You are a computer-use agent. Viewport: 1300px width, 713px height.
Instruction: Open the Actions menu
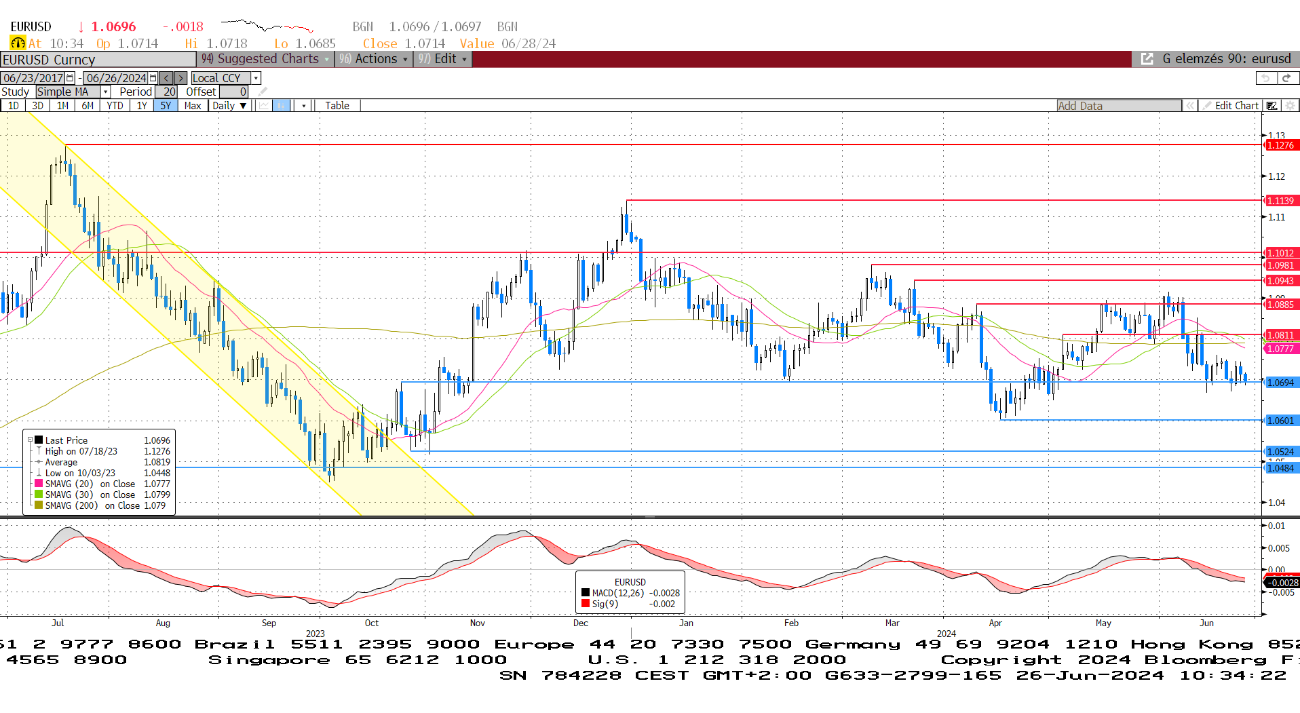374,59
